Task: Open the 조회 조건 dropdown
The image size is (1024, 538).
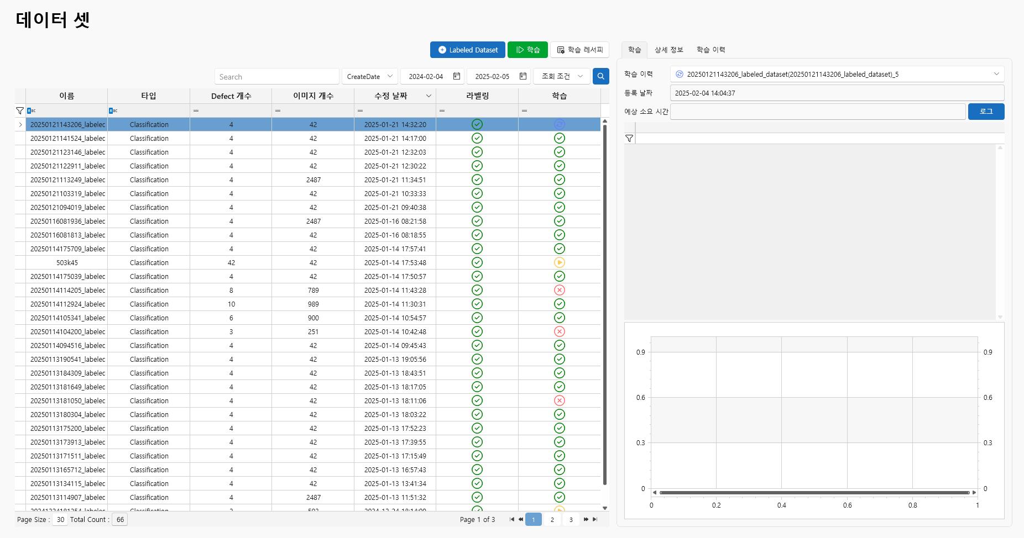Action: (580, 76)
